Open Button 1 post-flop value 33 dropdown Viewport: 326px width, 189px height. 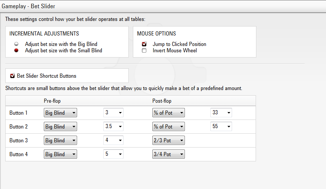(x=221, y=113)
